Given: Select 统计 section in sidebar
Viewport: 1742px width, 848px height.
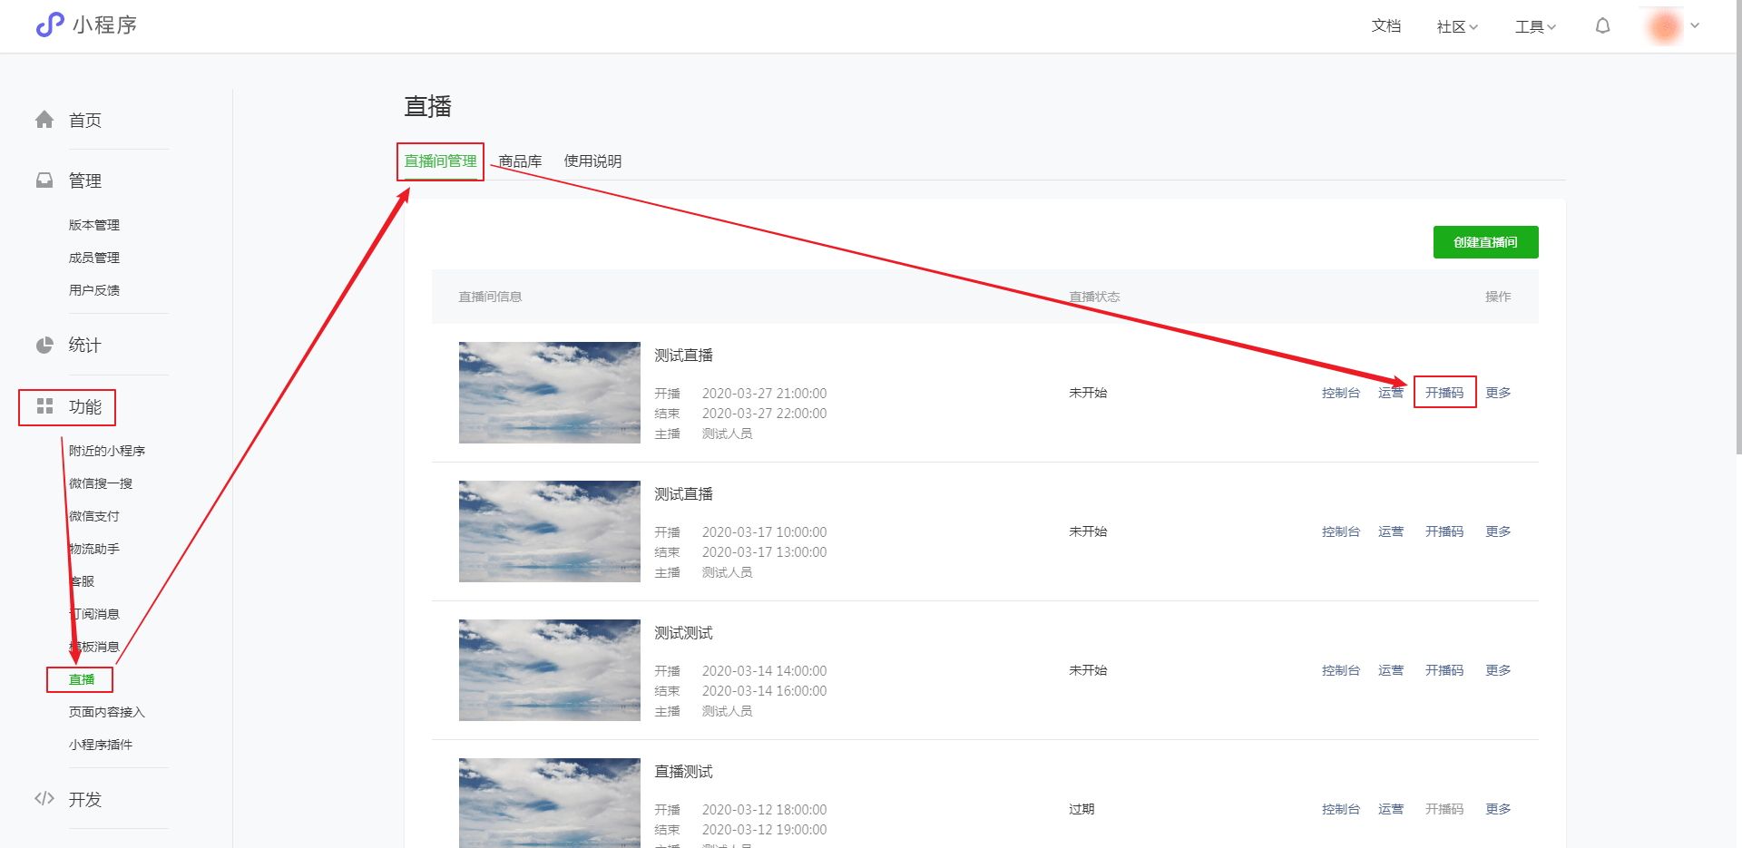Looking at the screenshot, I should point(85,345).
